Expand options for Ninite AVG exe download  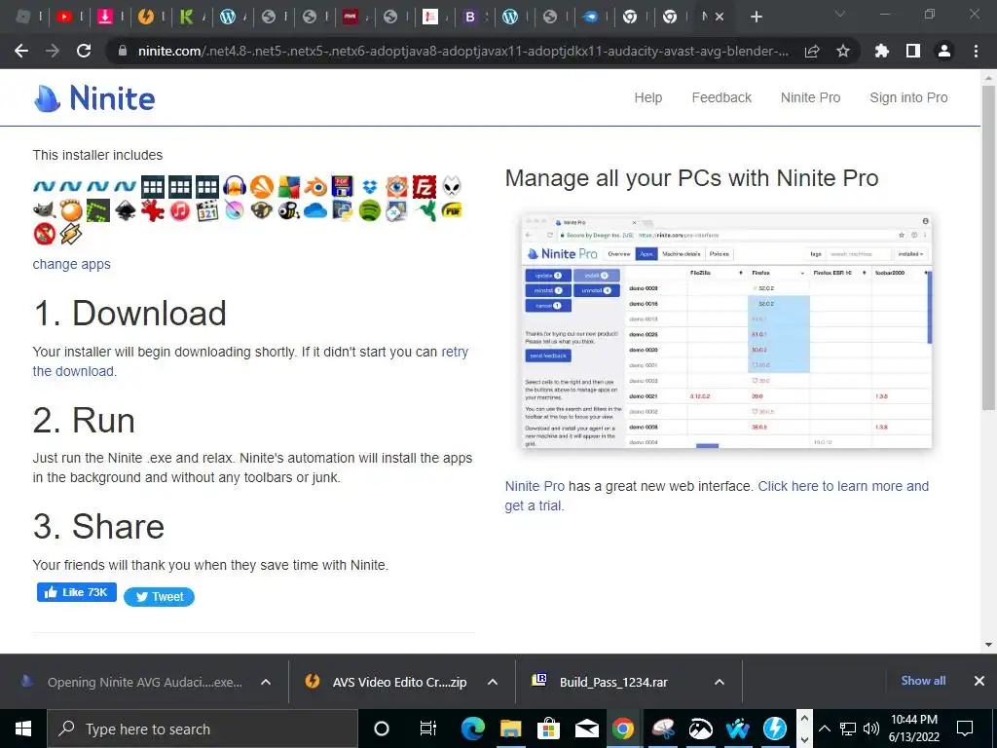point(266,682)
